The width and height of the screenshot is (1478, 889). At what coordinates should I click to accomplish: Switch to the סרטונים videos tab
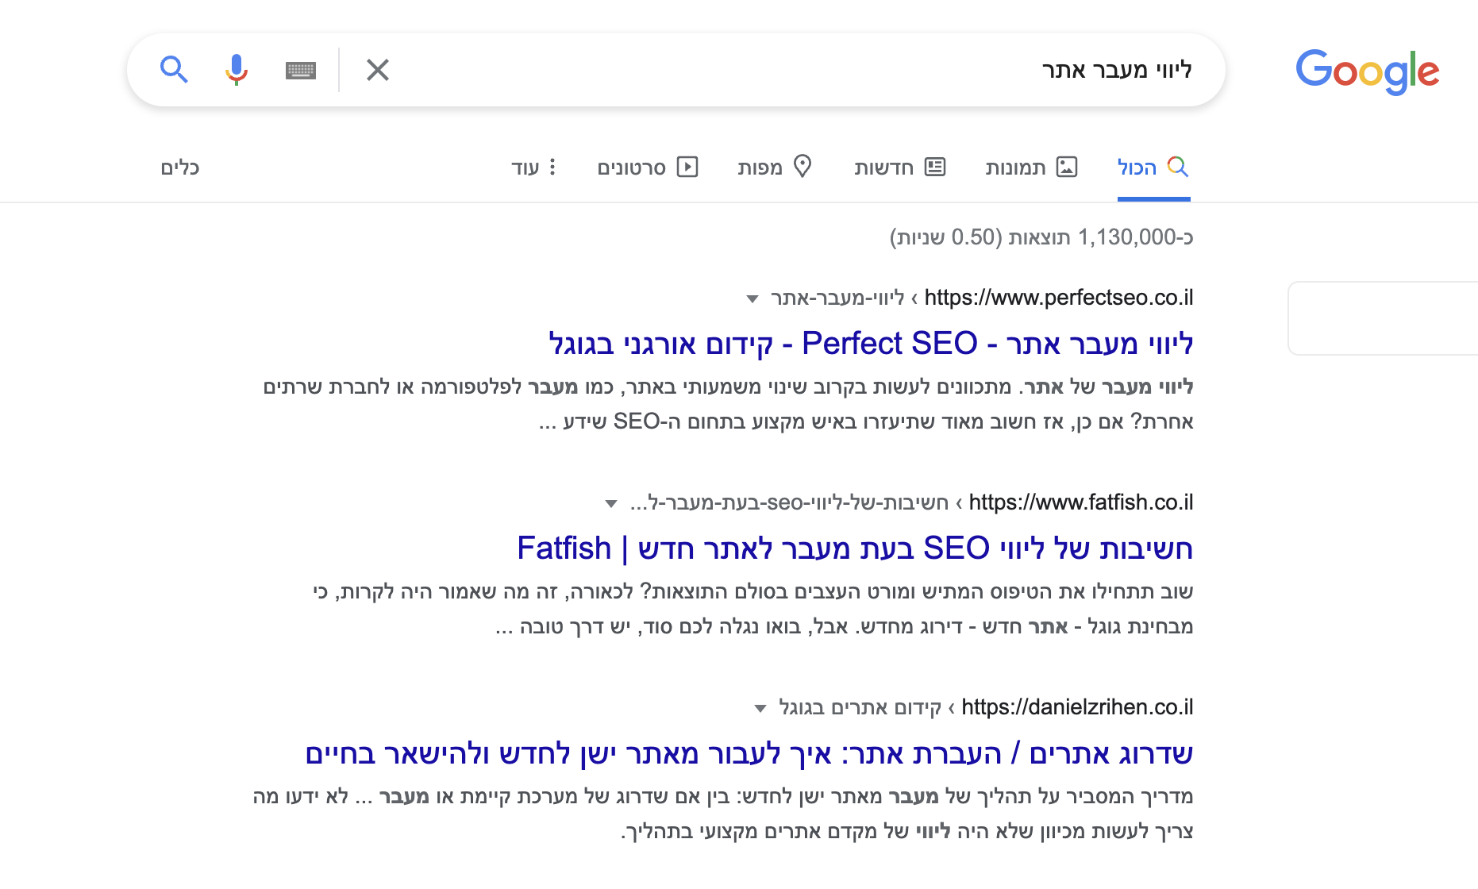[x=647, y=167]
